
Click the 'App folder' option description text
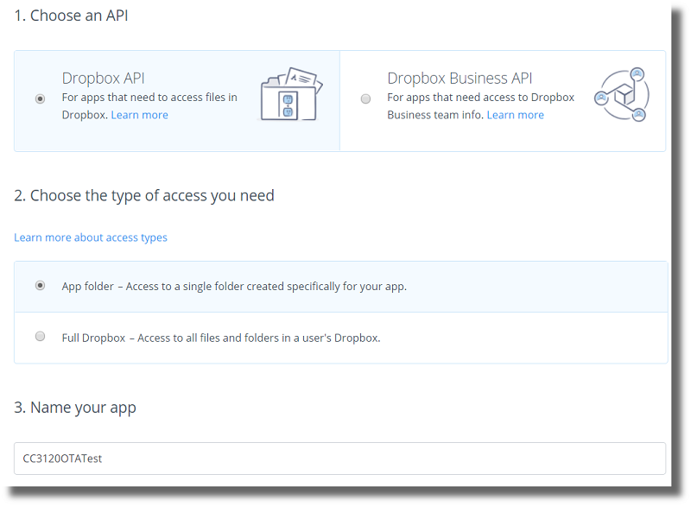234,287
